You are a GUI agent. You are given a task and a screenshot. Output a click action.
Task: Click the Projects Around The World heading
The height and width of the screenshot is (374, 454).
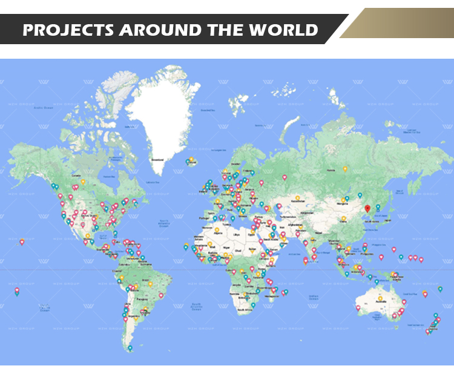(170, 30)
